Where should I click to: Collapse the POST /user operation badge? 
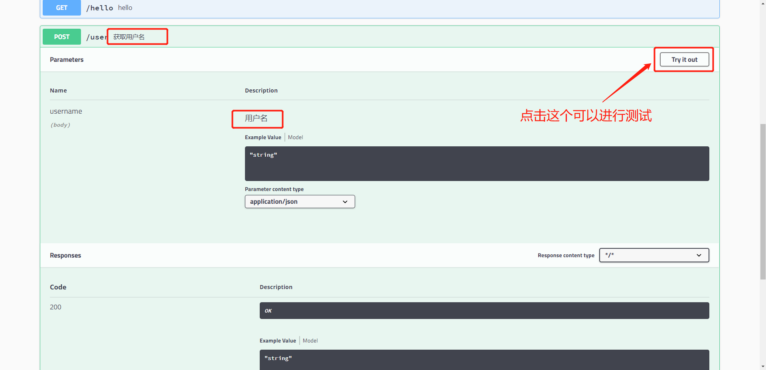click(61, 37)
